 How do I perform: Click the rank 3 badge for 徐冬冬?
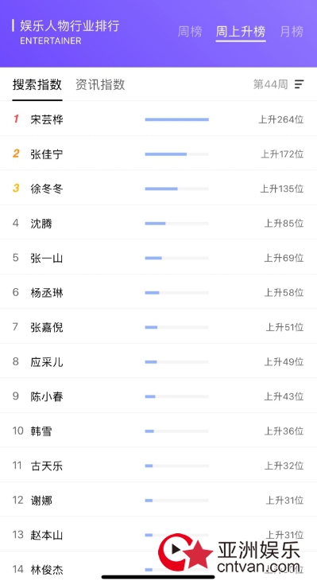point(16,189)
